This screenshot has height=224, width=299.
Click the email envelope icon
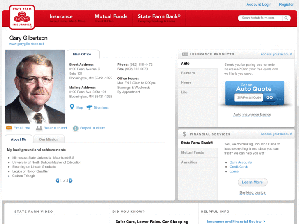[x=9, y=128]
